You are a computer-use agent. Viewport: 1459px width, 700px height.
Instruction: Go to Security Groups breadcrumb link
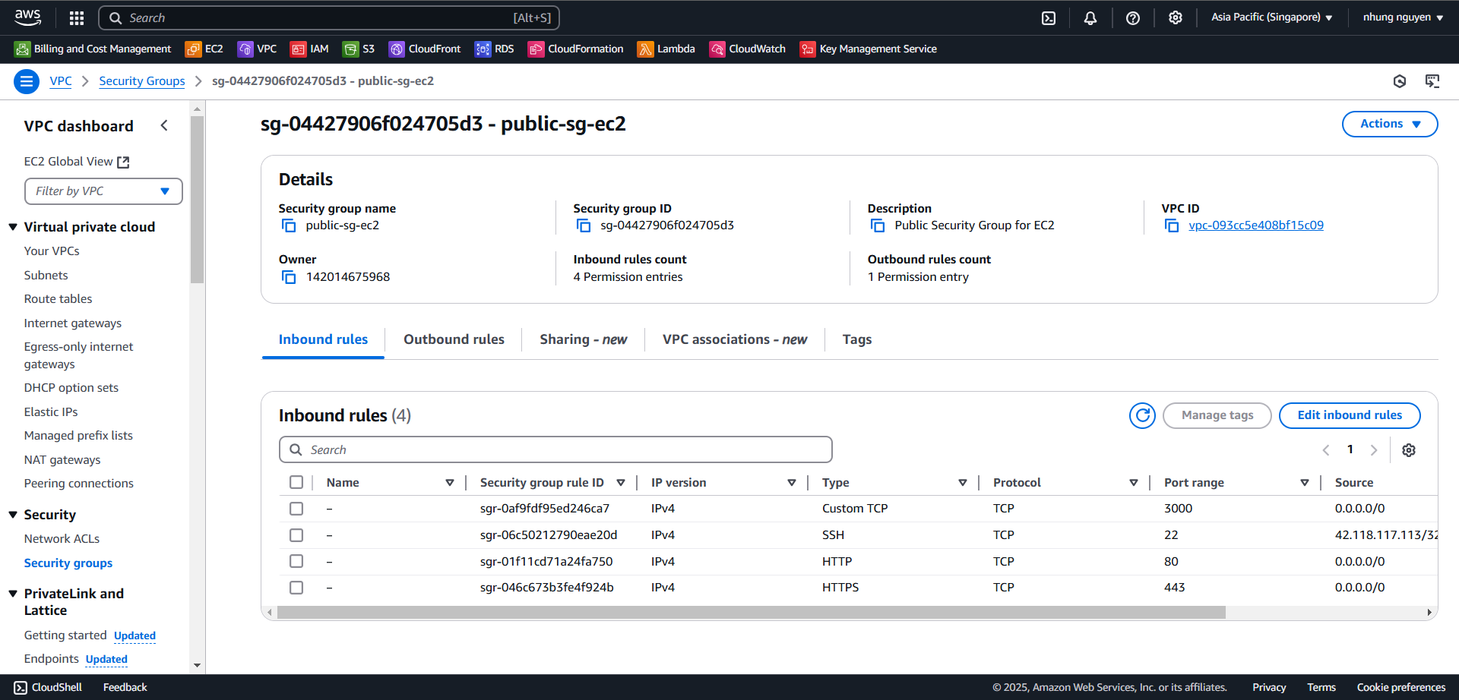pyautogui.click(x=142, y=81)
